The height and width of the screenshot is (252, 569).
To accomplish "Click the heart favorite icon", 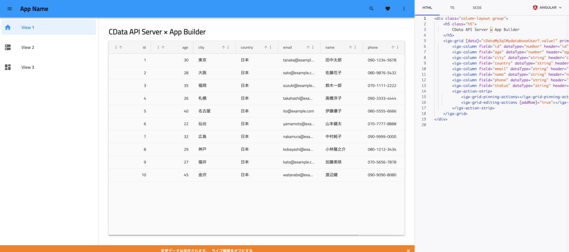I will [387, 9].
